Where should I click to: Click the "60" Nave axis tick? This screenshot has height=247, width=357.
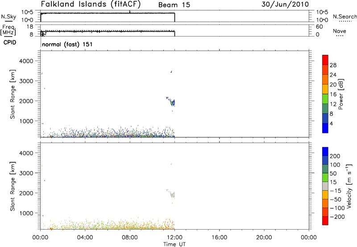coord(319,27)
